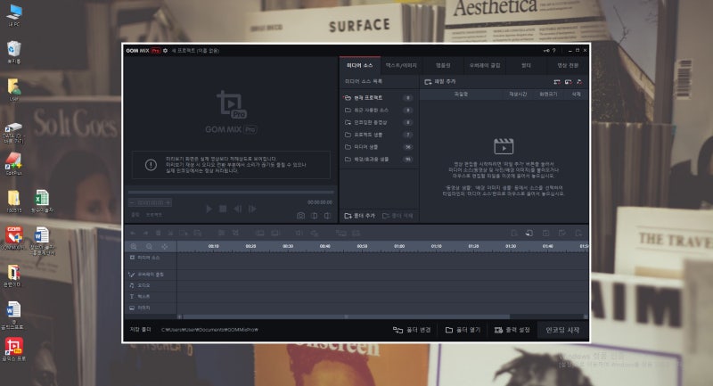Viewport: 713px width, 386px height.
Task: Click the 파일 추가 button
Action: click(x=439, y=82)
